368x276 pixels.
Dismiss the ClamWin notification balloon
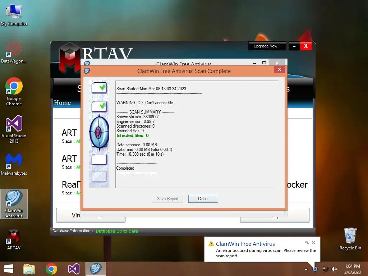click(313, 243)
